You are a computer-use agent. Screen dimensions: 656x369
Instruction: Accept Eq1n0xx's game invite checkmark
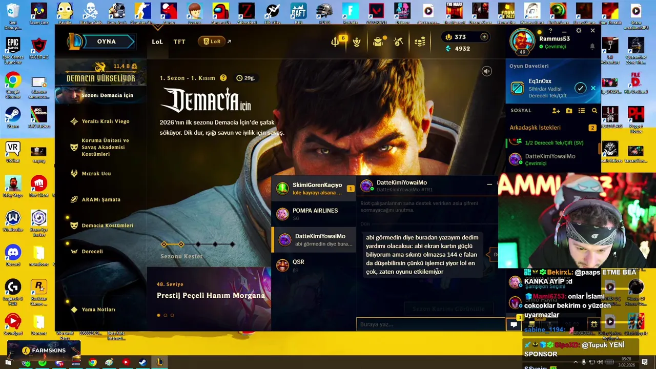point(580,88)
